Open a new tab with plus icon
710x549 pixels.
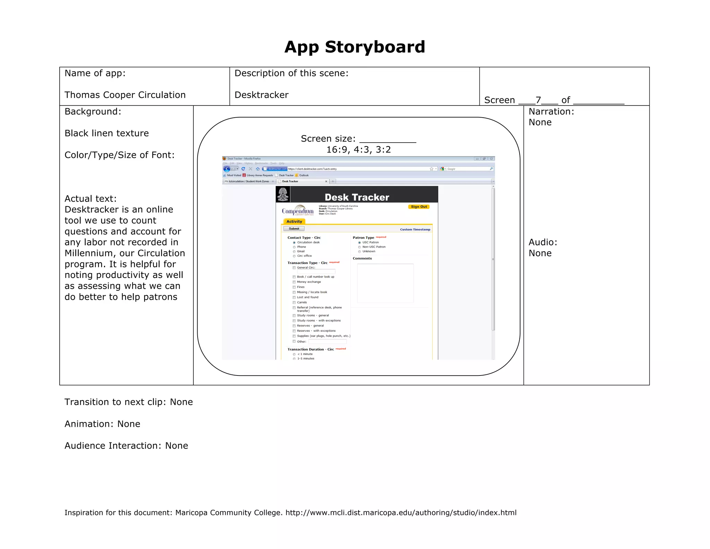(332, 181)
